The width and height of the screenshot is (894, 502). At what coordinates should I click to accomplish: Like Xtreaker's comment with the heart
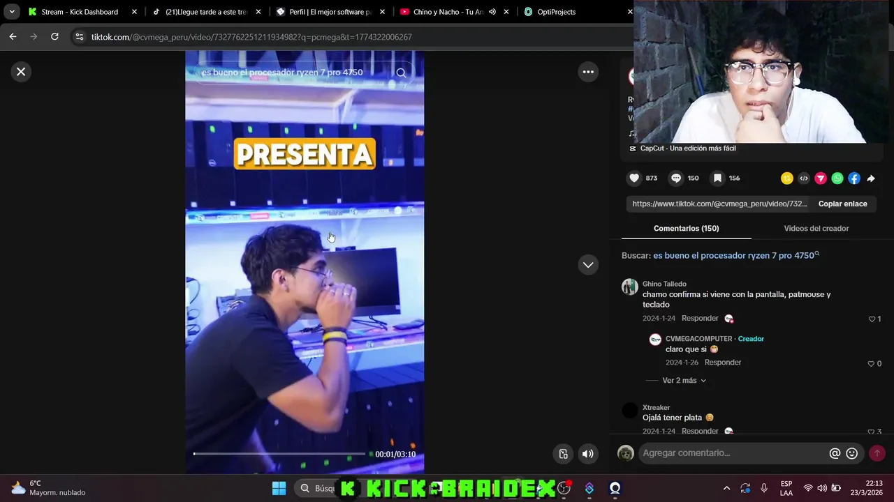(871, 432)
